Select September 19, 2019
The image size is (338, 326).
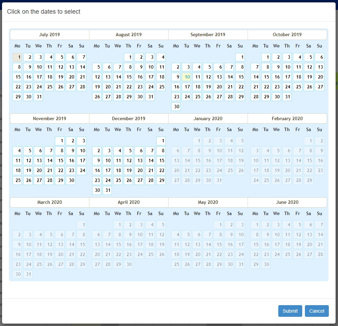[x=208, y=87]
